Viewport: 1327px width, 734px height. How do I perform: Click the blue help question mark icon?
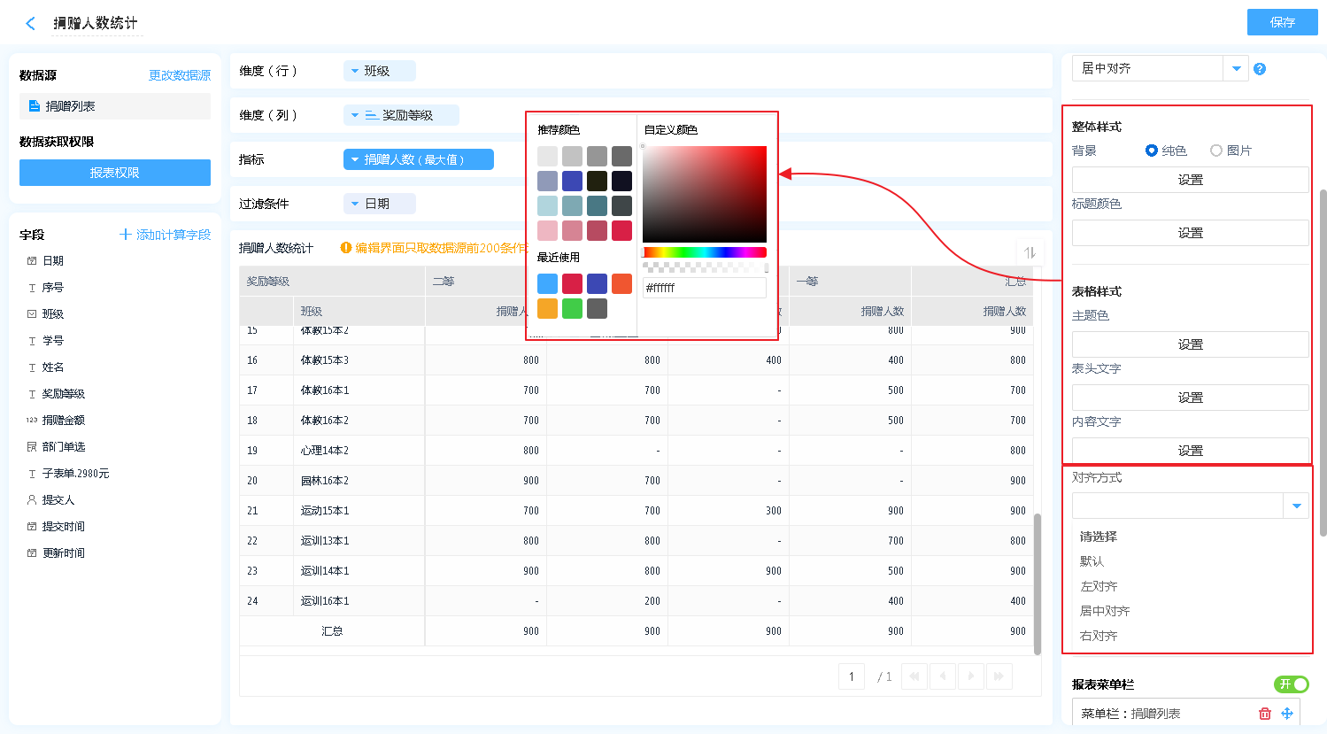point(1260,69)
